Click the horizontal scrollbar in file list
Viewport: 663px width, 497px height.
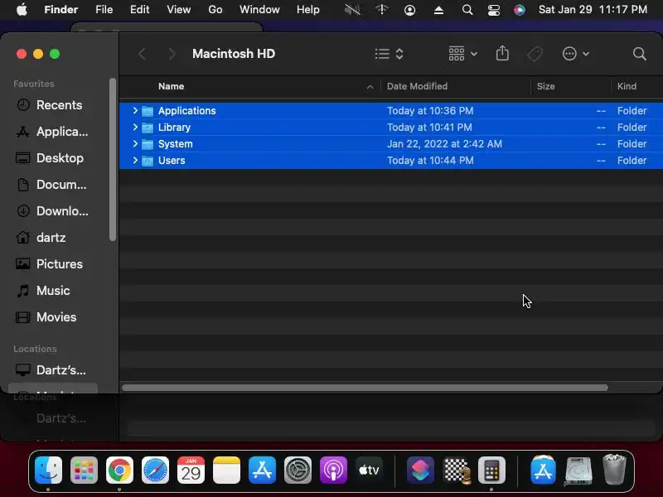click(365, 388)
